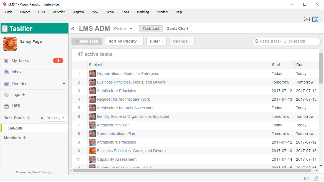Click assignee avatar for Capability Assessment
Screen dimensions: 324x182
[x=92, y=159]
